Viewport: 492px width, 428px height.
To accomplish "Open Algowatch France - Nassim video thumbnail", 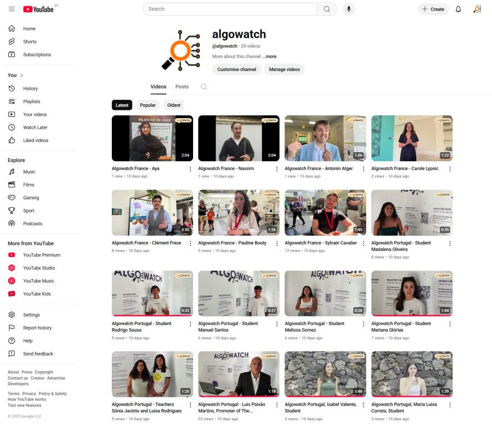I will click(239, 138).
